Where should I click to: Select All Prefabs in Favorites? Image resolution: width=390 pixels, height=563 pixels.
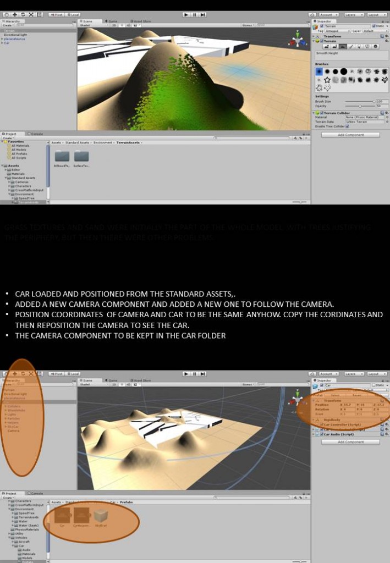pos(19,153)
